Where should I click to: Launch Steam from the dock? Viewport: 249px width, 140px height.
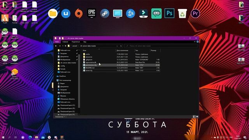coord(105,14)
